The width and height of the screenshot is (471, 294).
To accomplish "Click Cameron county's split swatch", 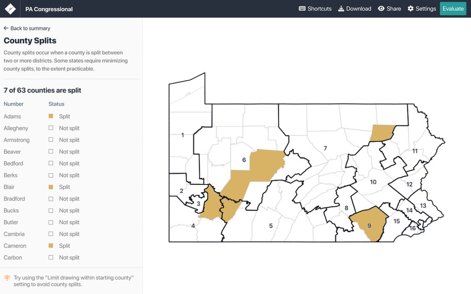I will (51, 246).
